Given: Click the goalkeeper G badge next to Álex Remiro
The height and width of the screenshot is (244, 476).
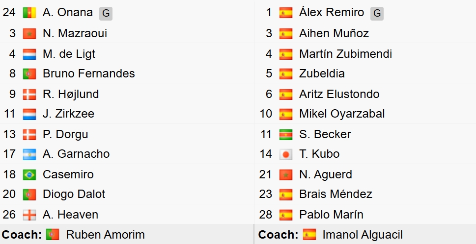Looking at the screenshot, I should [377, 14].
